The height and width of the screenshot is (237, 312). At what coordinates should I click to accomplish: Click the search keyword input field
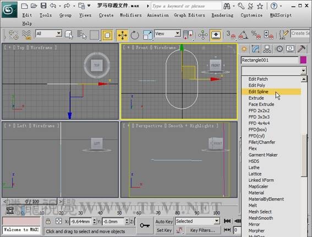[x=186, y=6]
